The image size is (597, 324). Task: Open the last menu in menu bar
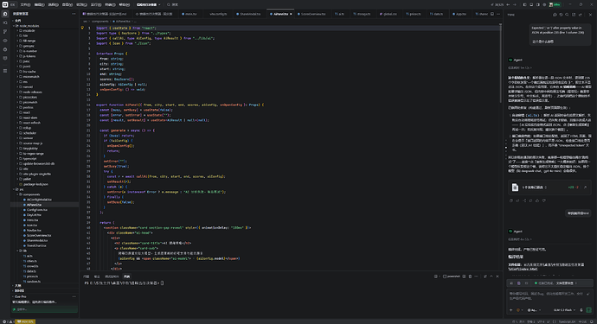125,4
